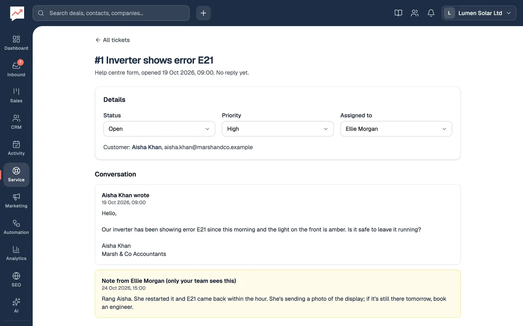Click the Details card heading
The width and height of the screenshot is (523, 326).
coord(114,100)
